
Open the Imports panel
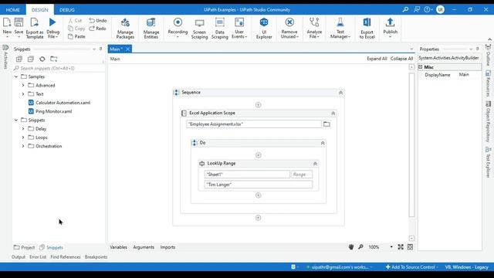[x=167, y=247]
